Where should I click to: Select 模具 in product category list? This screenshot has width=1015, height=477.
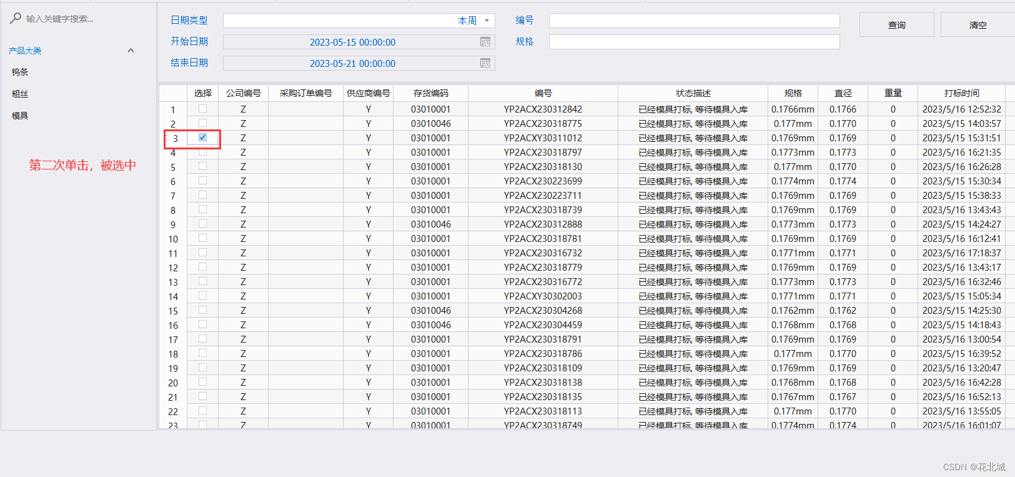click(20, 116)
